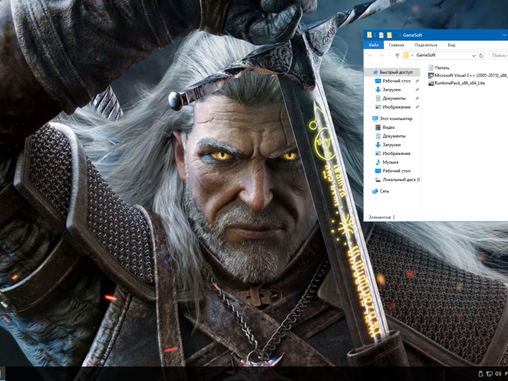508x381 pixels.
Task: Focus the Поиск search field
Action: [498, 55]
